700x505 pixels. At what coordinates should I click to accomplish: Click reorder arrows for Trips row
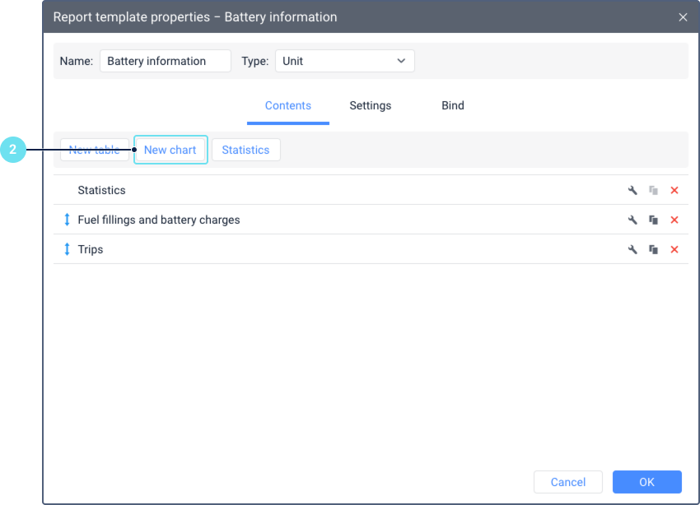point(68,250)
